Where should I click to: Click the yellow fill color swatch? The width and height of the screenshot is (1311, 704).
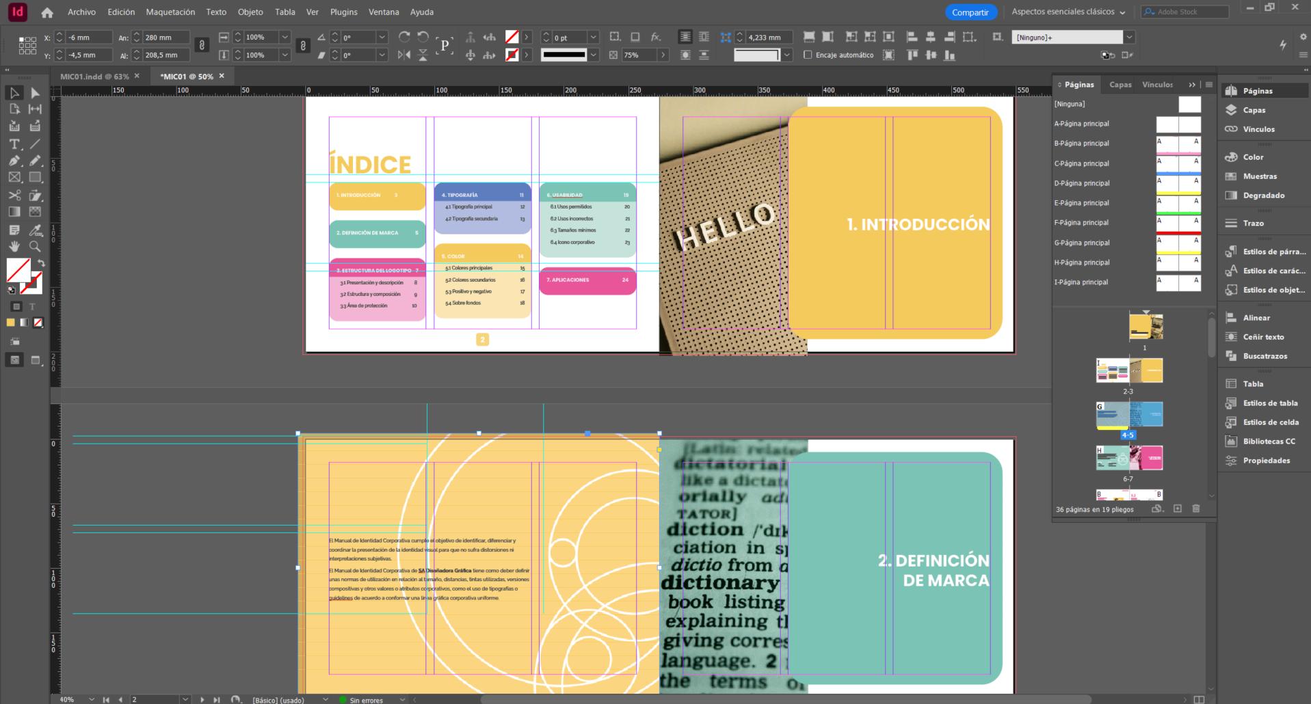coord(10,322)
